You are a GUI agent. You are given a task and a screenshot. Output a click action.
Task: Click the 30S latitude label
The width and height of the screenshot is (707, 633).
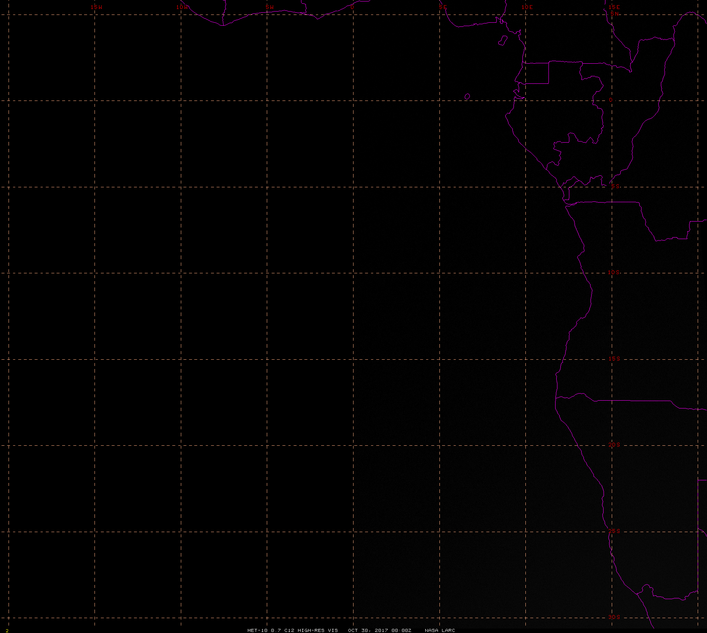[x=614, y=617]
